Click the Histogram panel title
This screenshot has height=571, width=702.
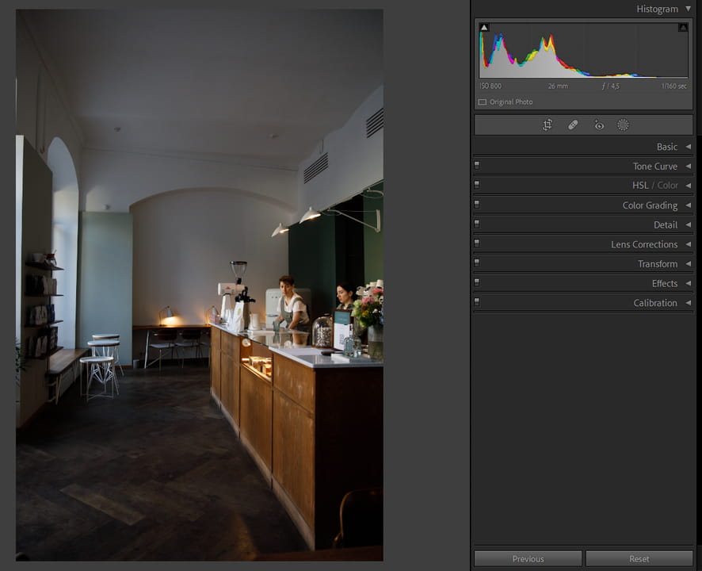657,9
